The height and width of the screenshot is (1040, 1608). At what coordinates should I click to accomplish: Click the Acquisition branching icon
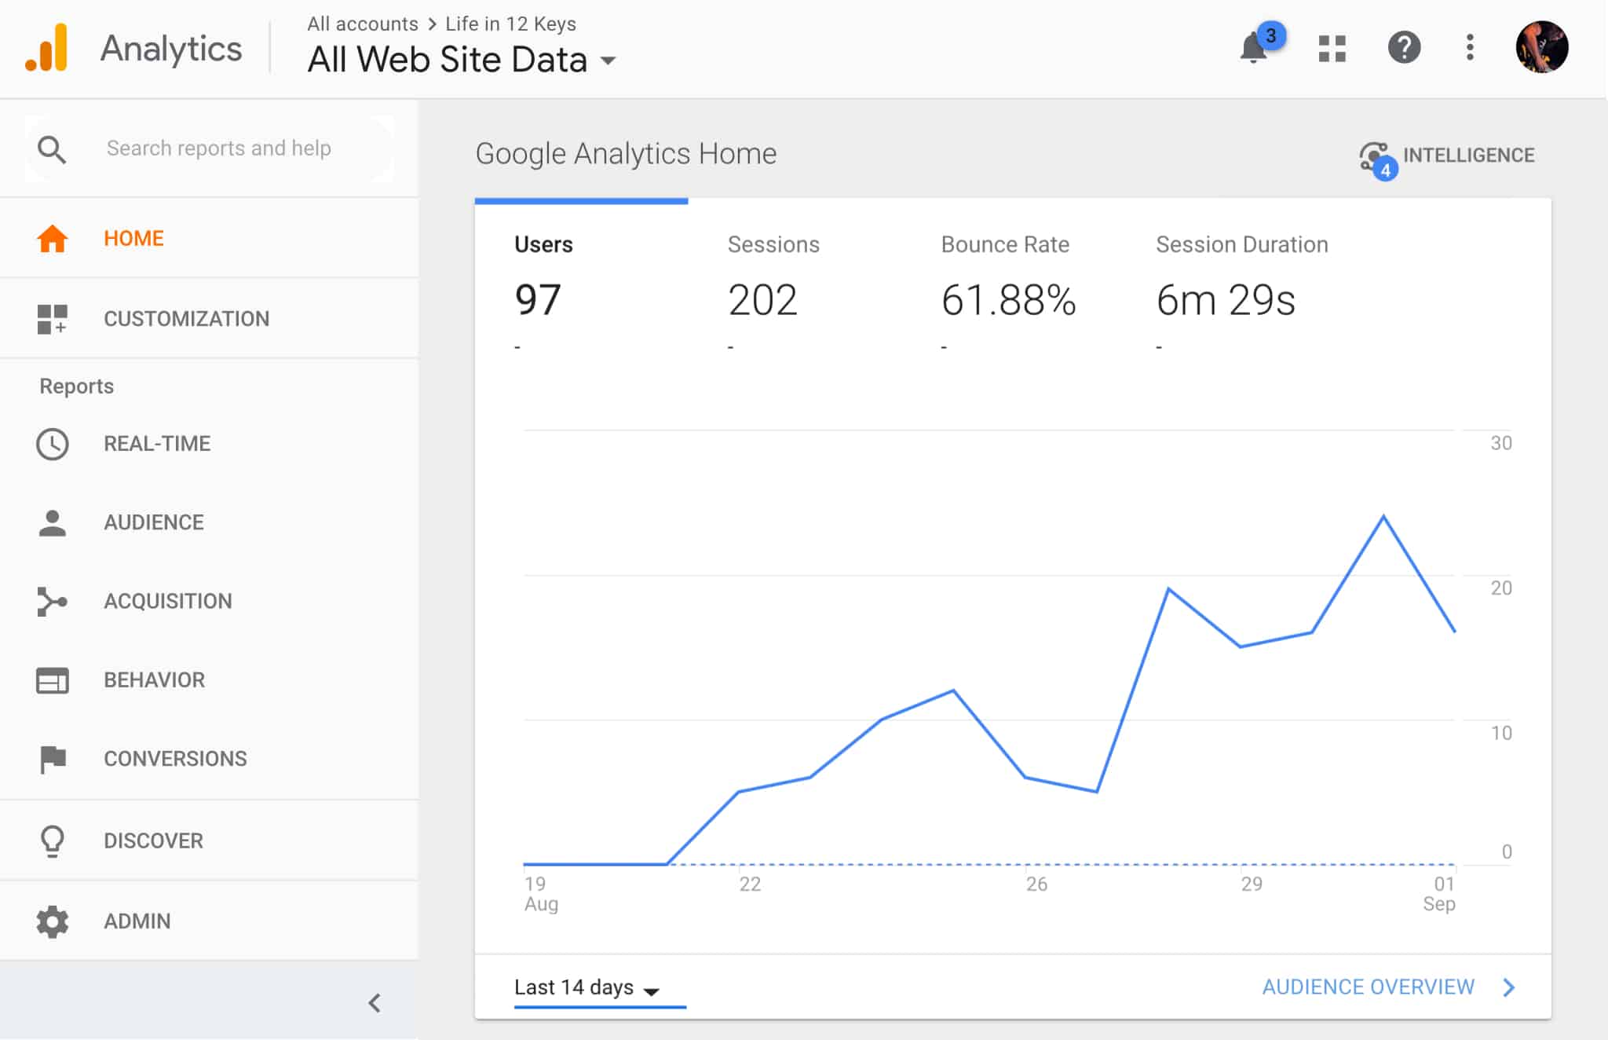coord(52,602)
